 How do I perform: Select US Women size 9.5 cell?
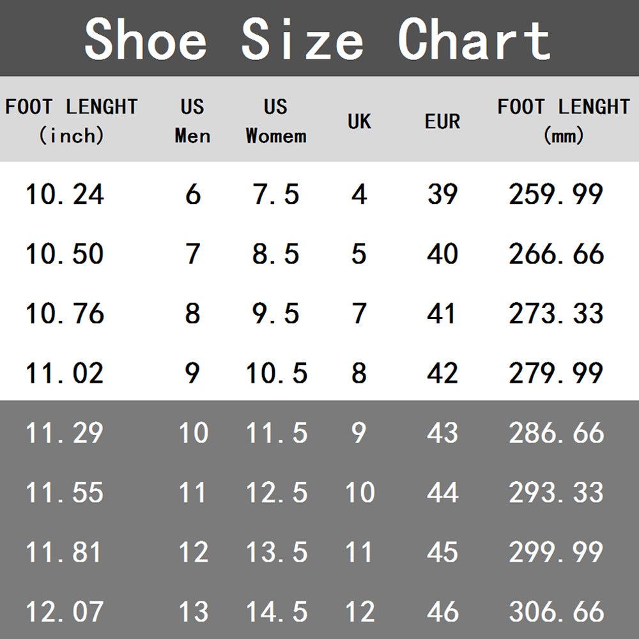click(x=276, y=314)
